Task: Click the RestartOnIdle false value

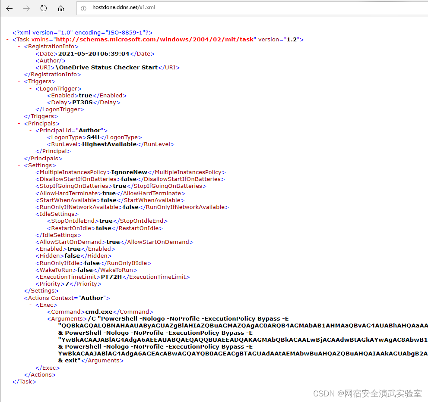Action: point(104,228)
